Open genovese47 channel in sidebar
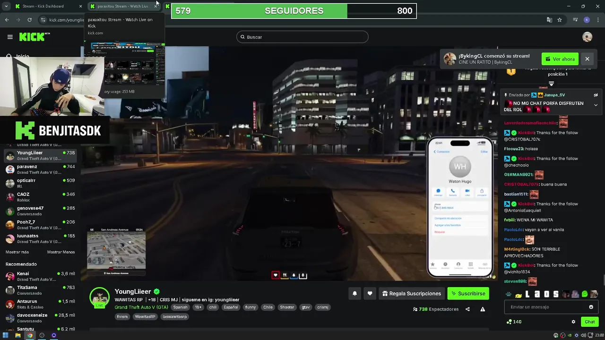Screen dimensions: 605x340 tap(40, 211)
